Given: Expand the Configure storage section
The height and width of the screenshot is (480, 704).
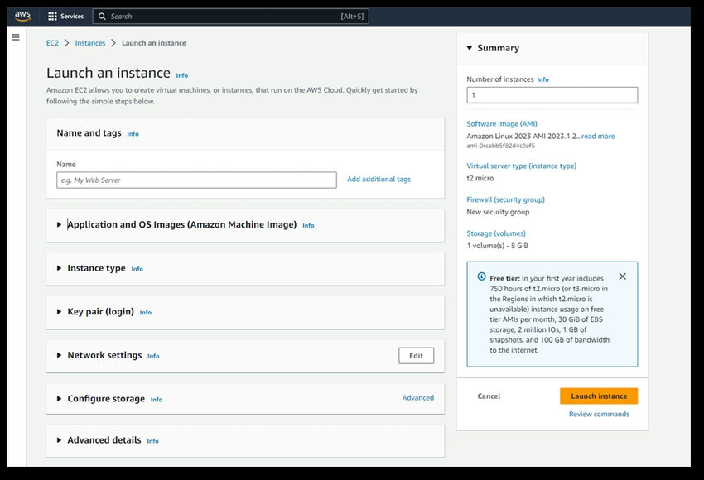Looking at the screenshot, I should point(59,399).
